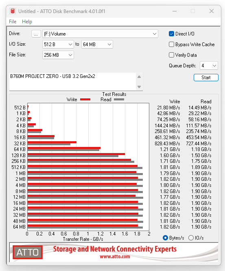The image size is (225, 271).
Task: Click the 512 B row label
Action: coord(20,107)
